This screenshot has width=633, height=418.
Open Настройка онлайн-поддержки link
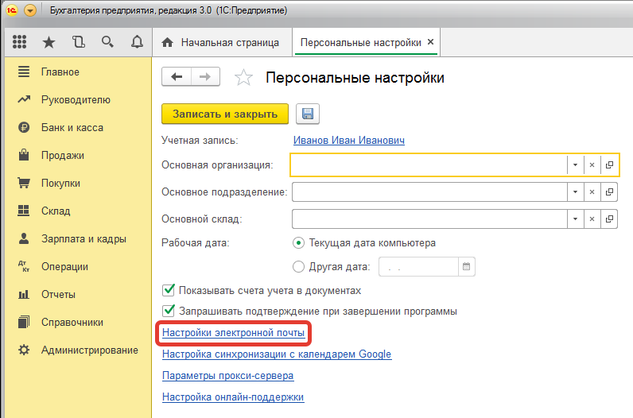tap(233, 397)
